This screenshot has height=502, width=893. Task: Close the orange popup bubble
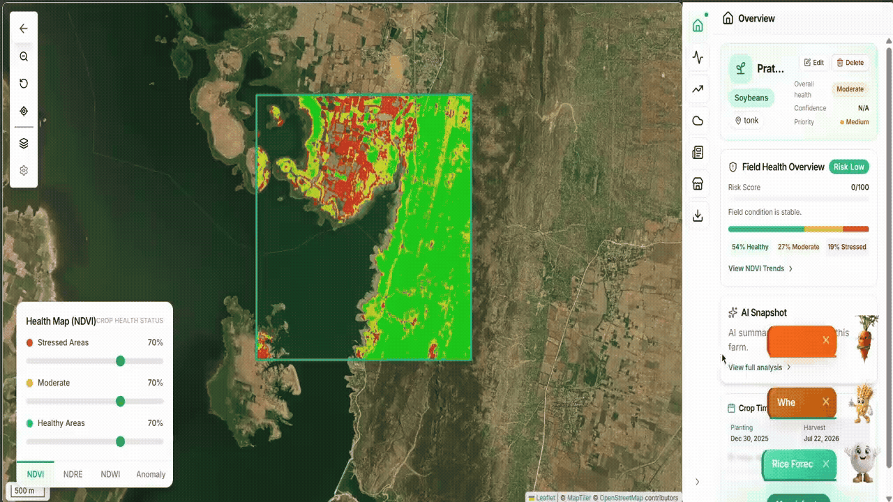pos(826,340)
